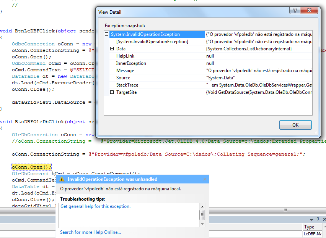Close the bottom panel with its X icon
Viewport: 326px width, 238px height.
pos(324,219)
